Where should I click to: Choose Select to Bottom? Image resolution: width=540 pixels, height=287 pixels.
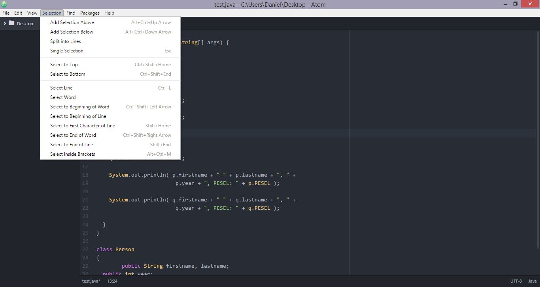pyautogui.click(x=110, y=74)
